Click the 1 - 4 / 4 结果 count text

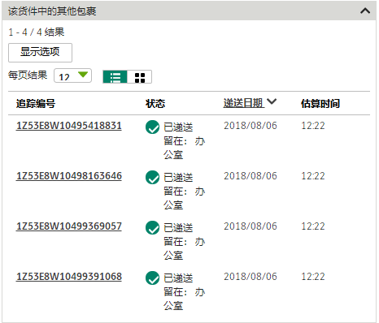37,32
